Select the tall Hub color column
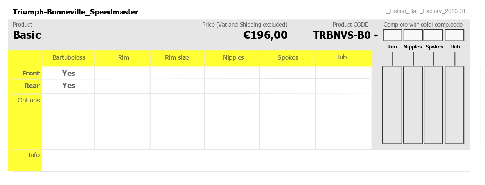This screenshot has height=185, width=485. 454,105
